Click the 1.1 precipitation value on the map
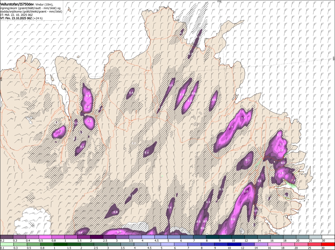Viewport: 335px width, 250px height. coord(282,144)
